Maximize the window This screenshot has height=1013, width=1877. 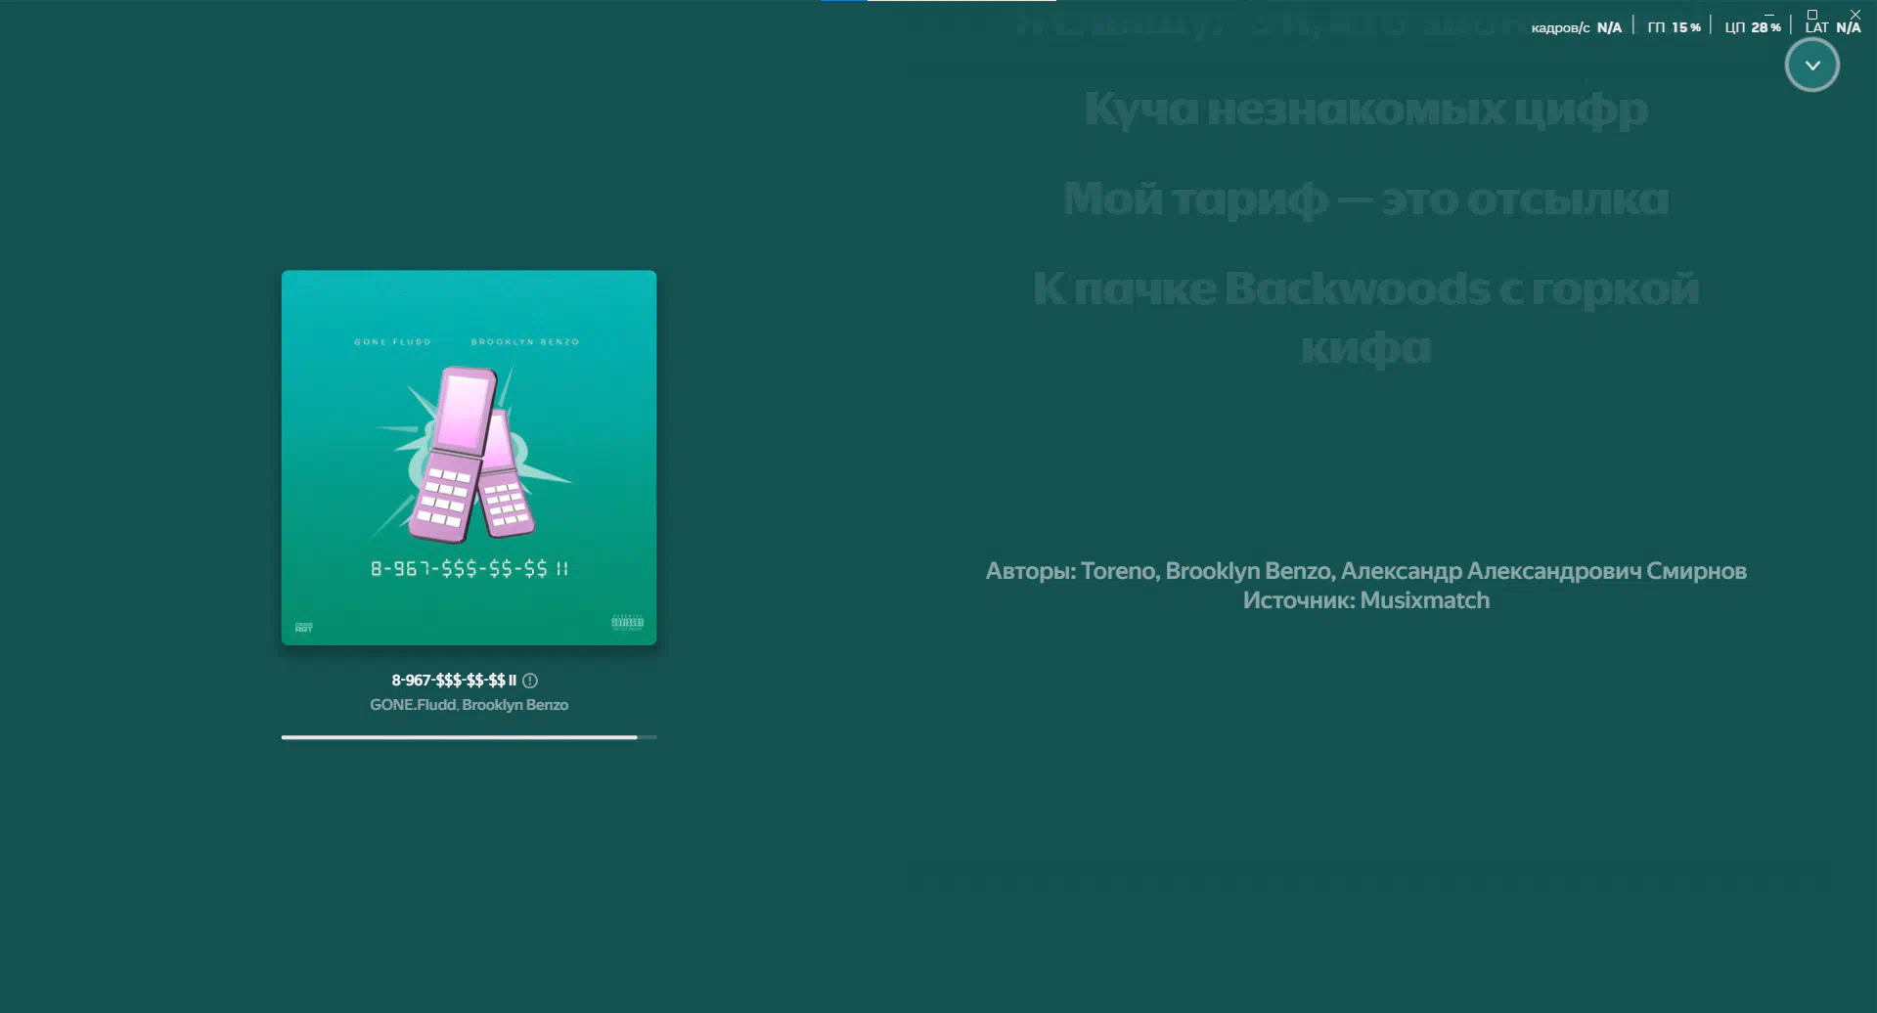coord(1812,14)
